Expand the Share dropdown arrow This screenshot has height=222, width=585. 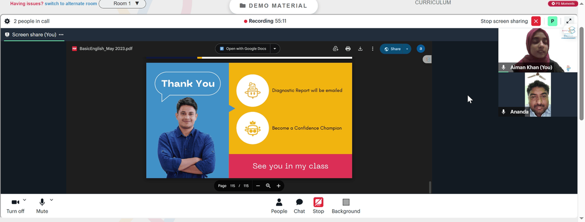(x=407, y=49)
